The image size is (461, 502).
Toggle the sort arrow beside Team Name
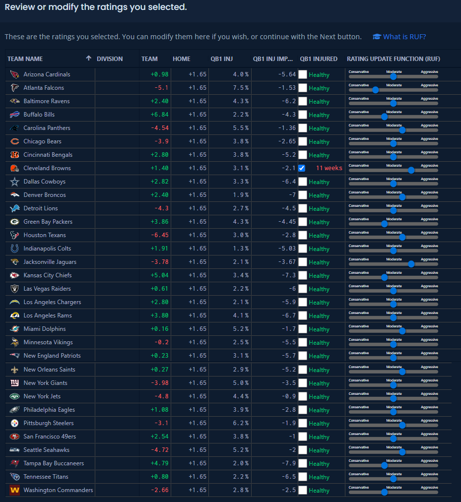point(89,58)
